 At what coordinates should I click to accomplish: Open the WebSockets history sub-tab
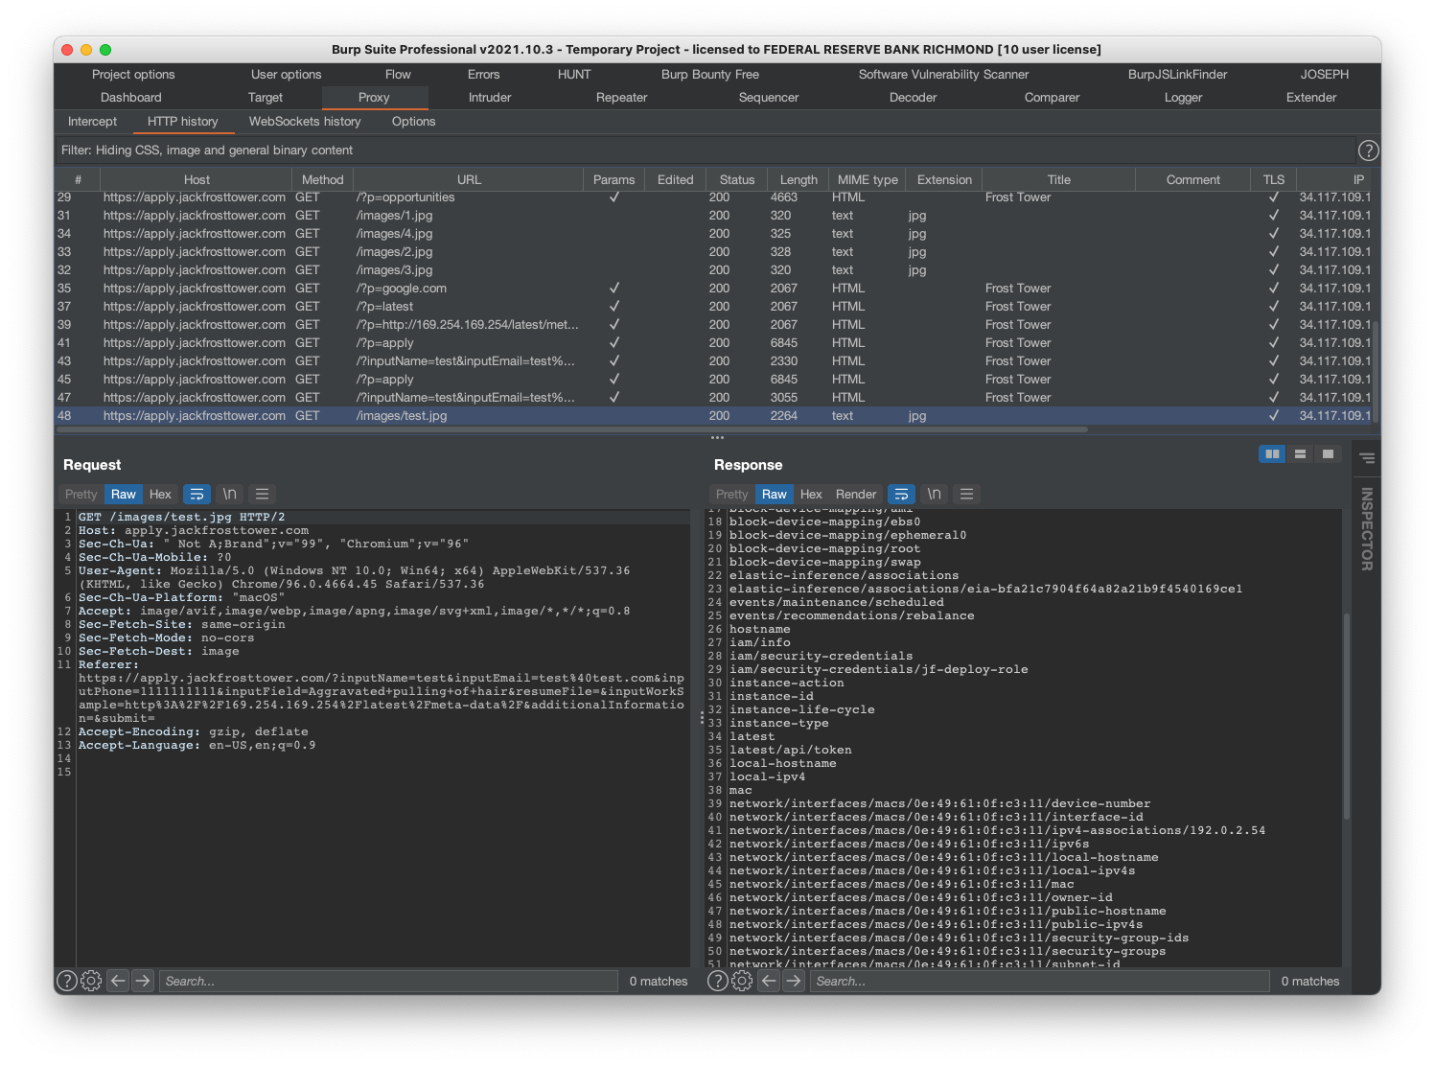tap(305, 122)
